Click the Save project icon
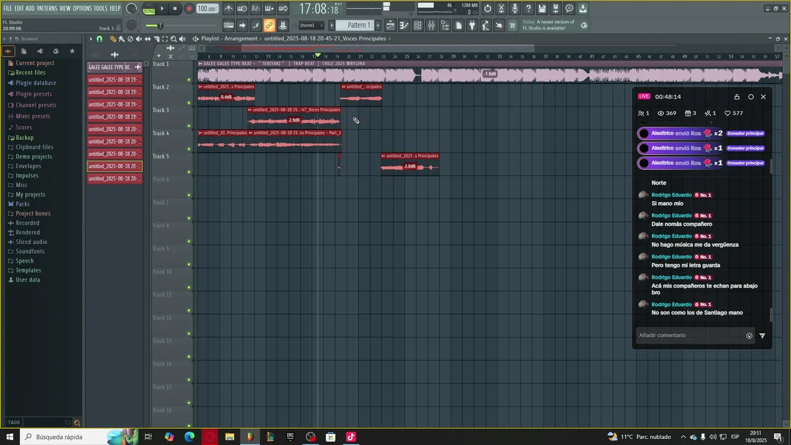The width and height of the screenshot is (791, 445). [542, 9]
